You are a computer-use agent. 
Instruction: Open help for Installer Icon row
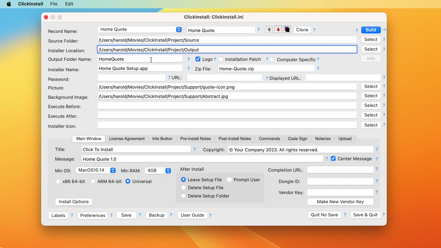tap(384, 125)
